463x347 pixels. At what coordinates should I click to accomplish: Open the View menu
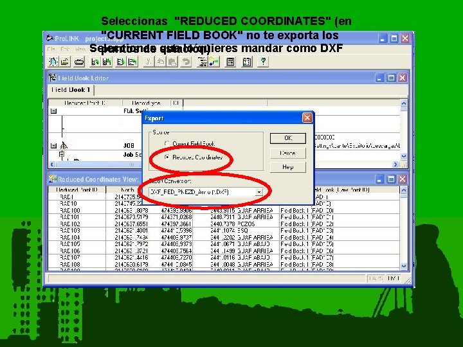[x=80, y=49]
